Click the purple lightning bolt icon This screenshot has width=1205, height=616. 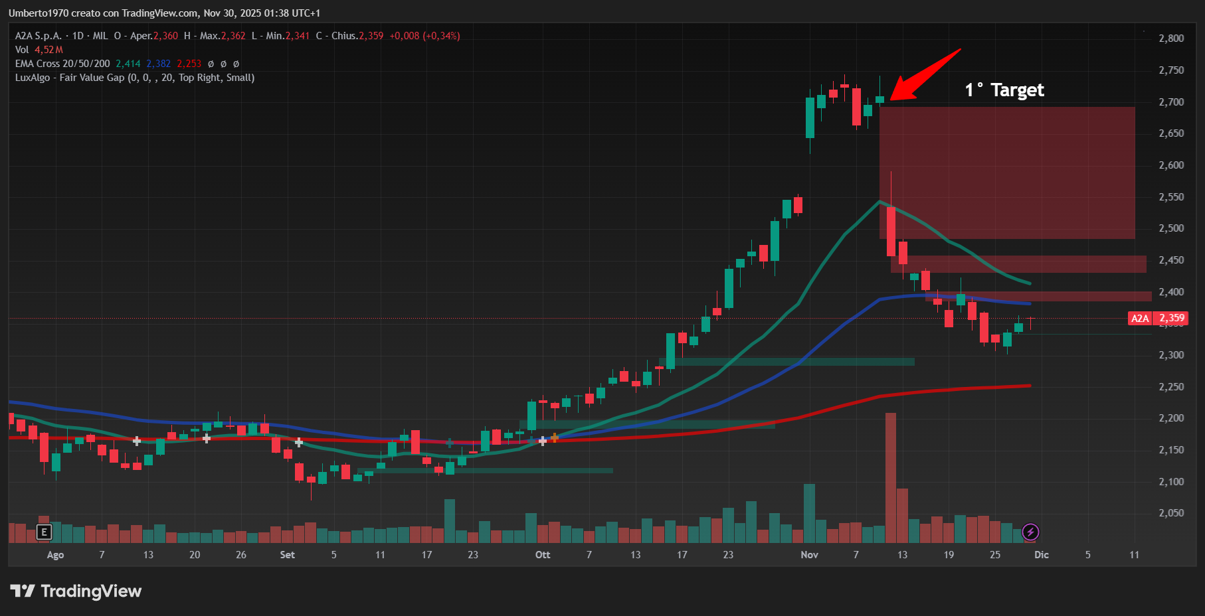tap(1030, 532)
